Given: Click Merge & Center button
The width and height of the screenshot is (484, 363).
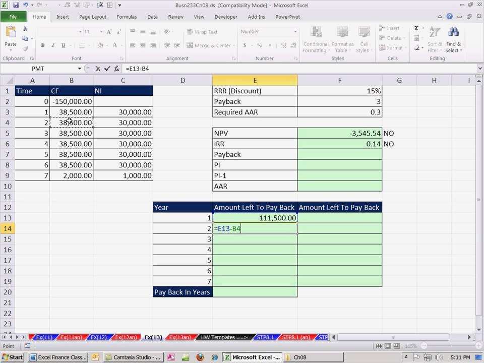Looking at the screenshot, I should point(209,45).
